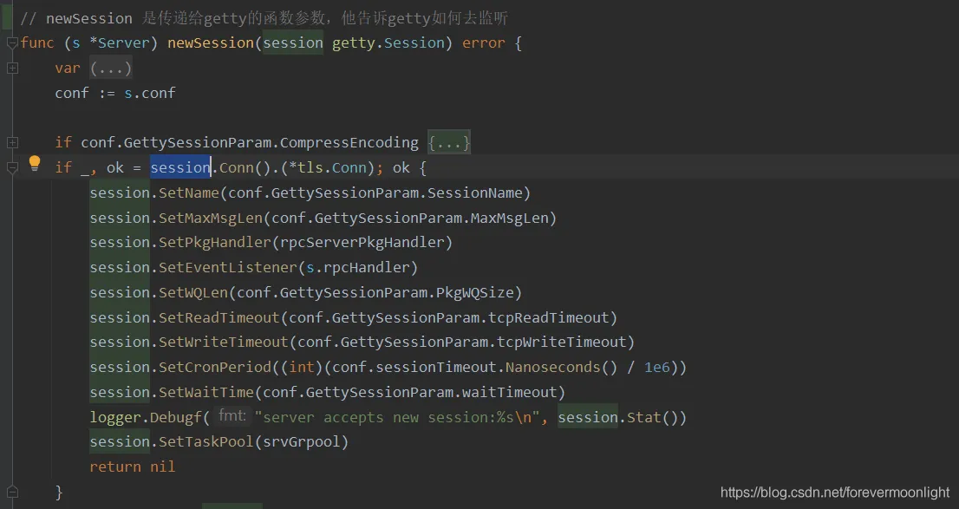This screenshot has height=509, width=959.
Task: Click the getty.Session type reference
Action: 388,42
